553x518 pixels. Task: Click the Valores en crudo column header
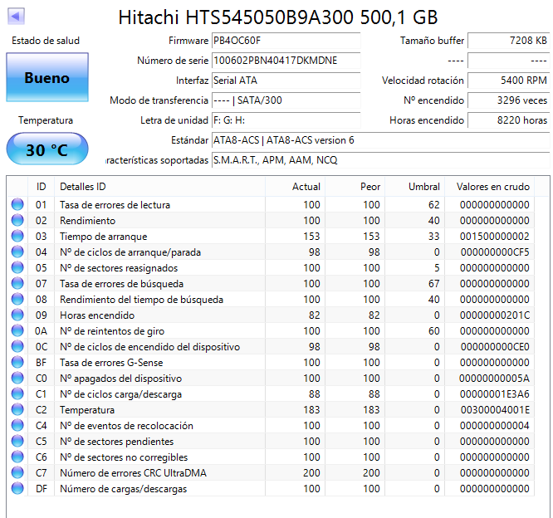pyautogui.click(x=490, y=187)
